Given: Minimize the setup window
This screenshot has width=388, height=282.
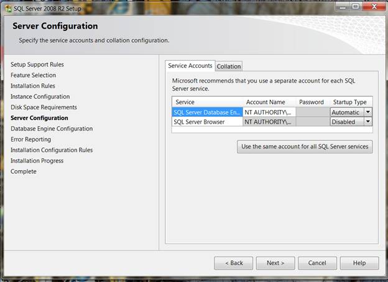Looking at the screenshot, I should point(343,7).
